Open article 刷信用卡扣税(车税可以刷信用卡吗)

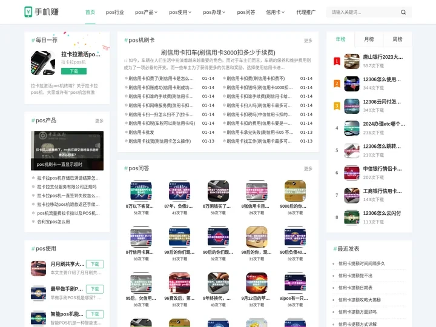pos(162,123)
